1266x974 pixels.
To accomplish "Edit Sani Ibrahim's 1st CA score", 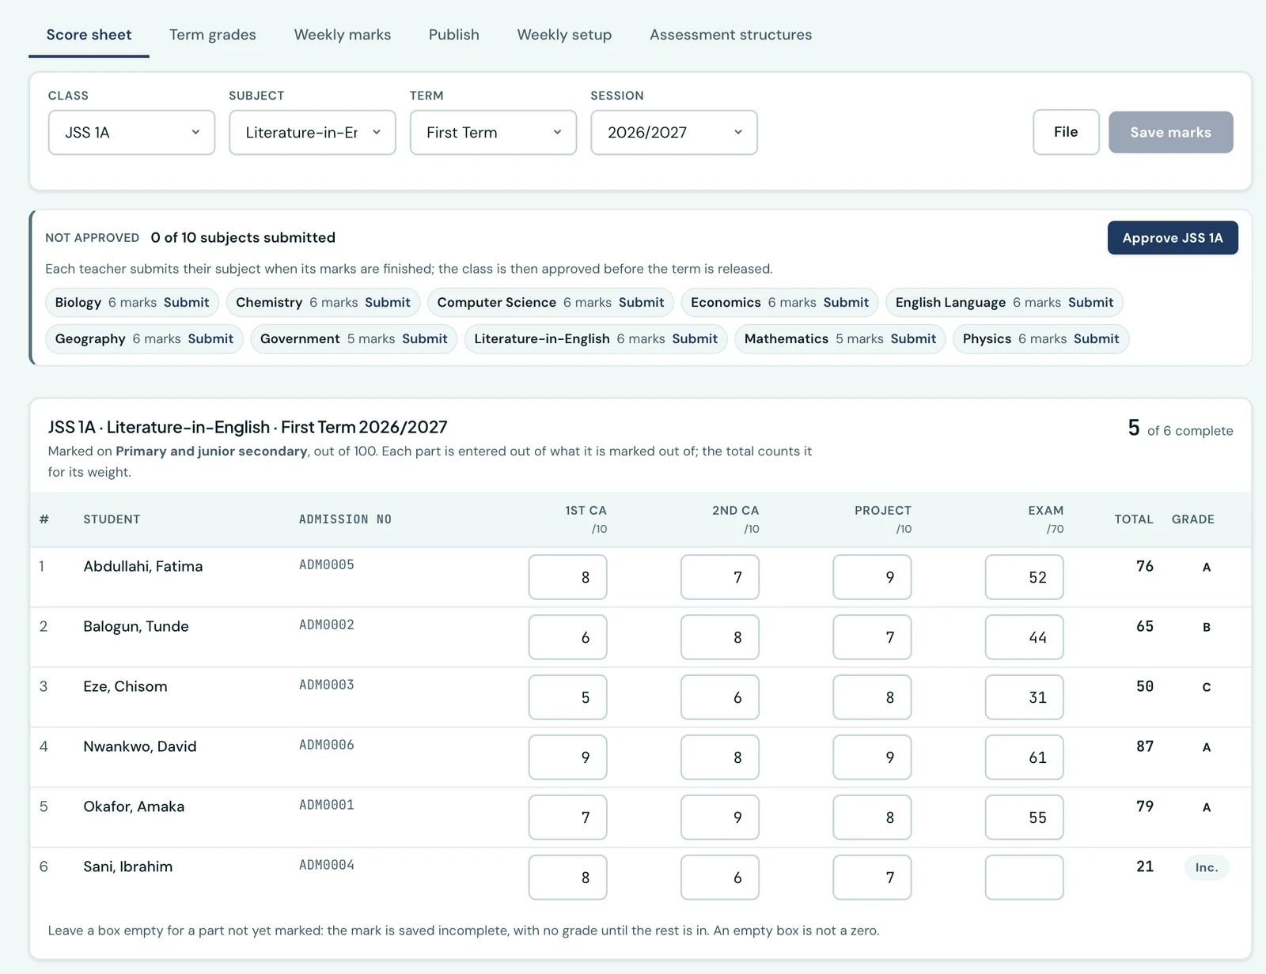I will 568,878.
